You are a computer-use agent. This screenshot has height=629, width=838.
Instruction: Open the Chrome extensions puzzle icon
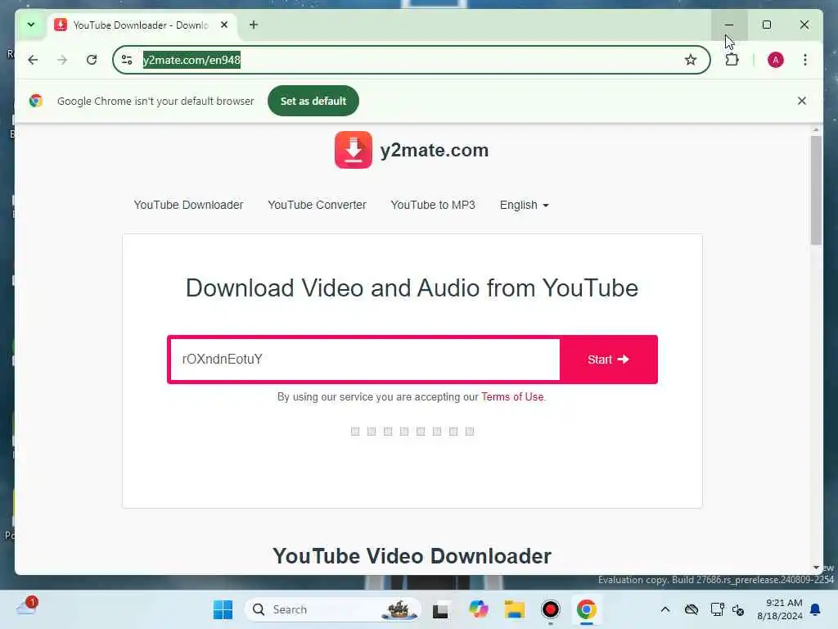(732, 60)
